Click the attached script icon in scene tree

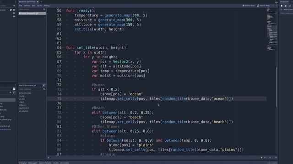pyautogui.click(x=11, y=10)
